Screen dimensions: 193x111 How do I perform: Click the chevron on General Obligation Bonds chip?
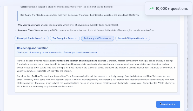146,38
